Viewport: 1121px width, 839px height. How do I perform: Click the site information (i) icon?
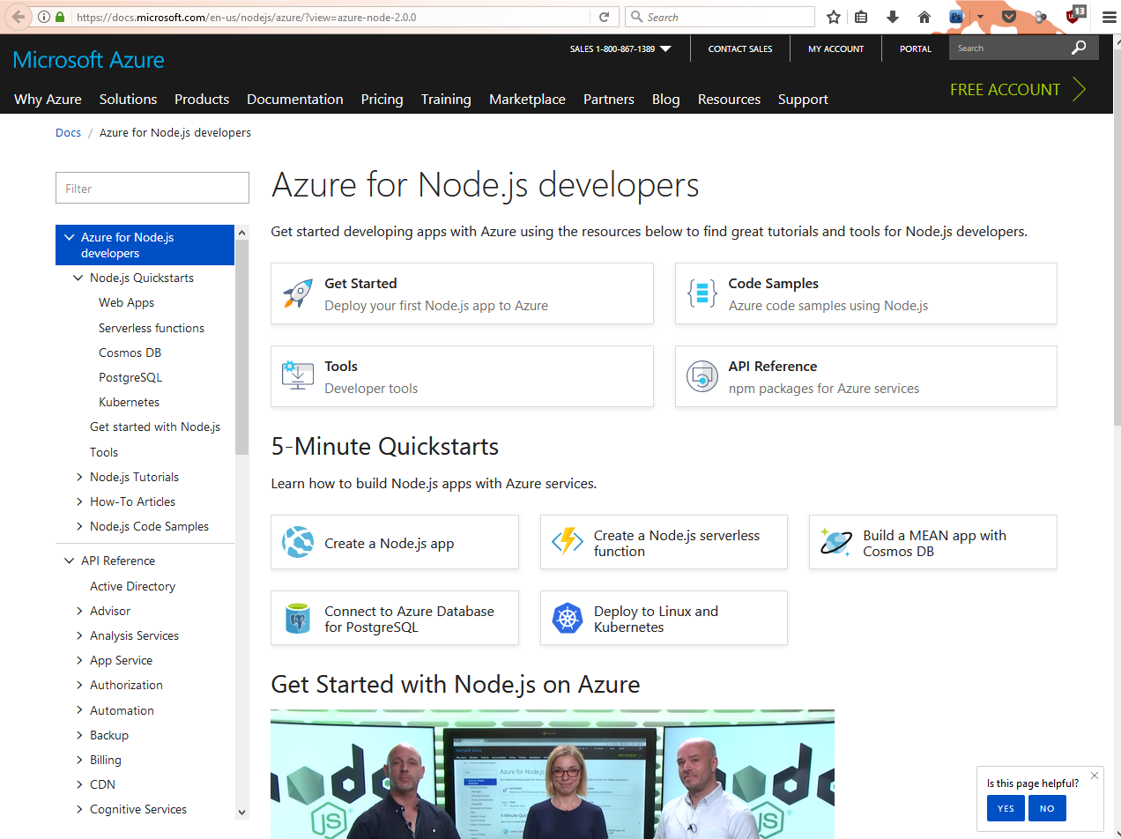[44, 17]
